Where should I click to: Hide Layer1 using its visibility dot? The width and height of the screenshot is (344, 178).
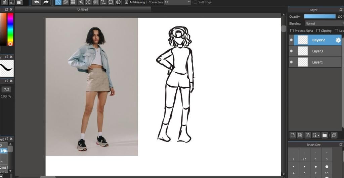pos(291,62)
